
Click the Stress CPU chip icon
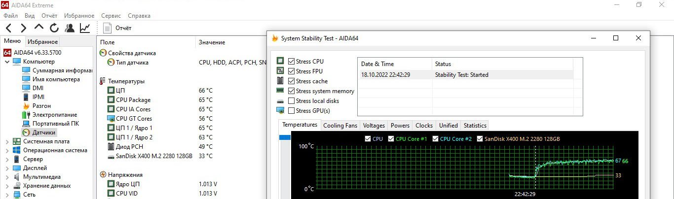pyautogui.click(x=280, y=62)
